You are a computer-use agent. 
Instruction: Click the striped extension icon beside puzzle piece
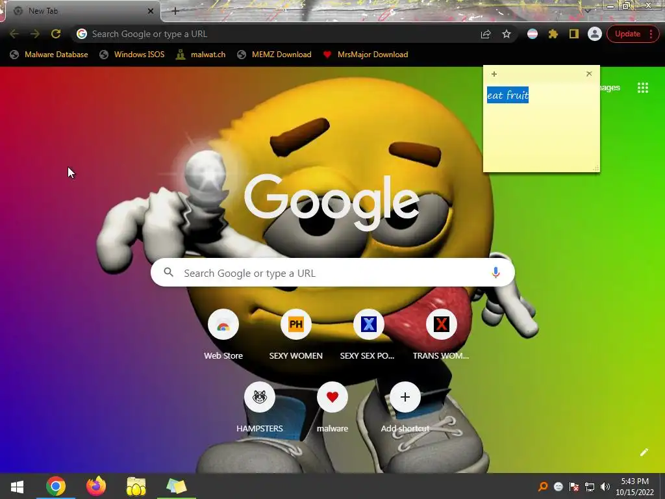533,34
